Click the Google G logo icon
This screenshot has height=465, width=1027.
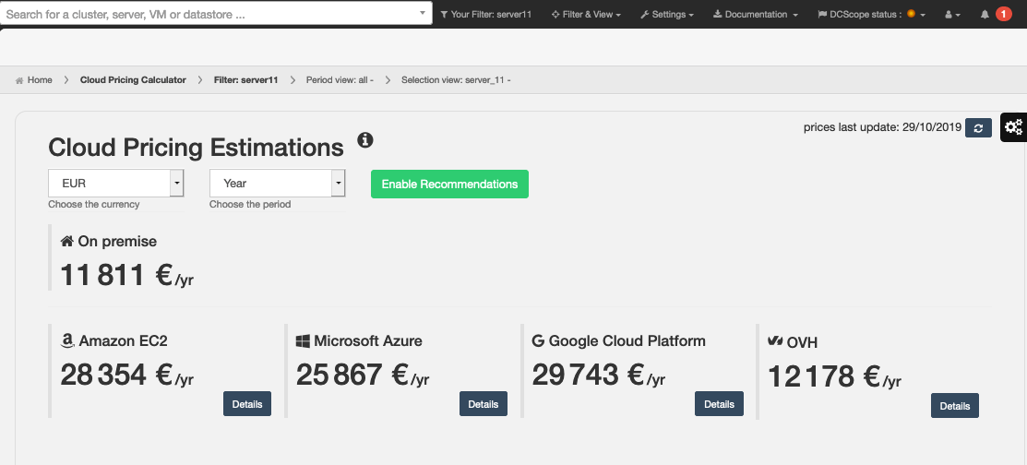tap(538, 340)
